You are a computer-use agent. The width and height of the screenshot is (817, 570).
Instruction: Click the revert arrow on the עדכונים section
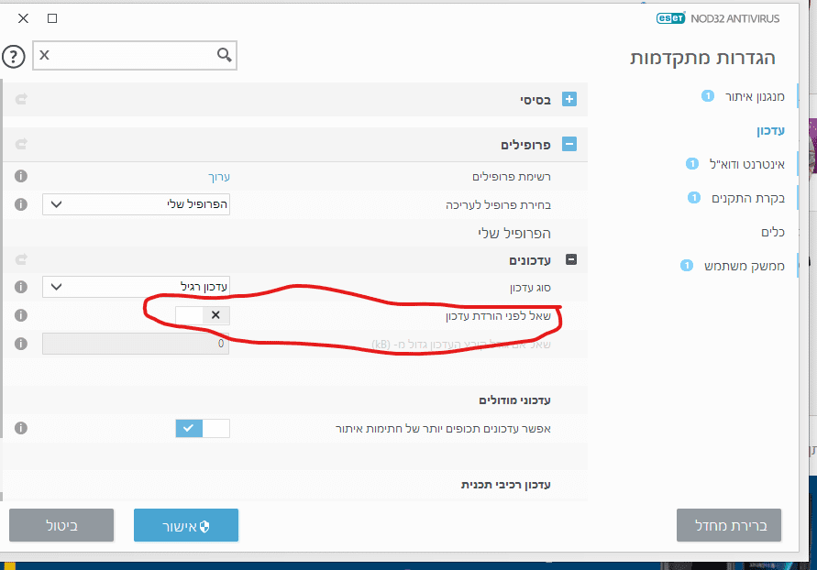(20, 259)
